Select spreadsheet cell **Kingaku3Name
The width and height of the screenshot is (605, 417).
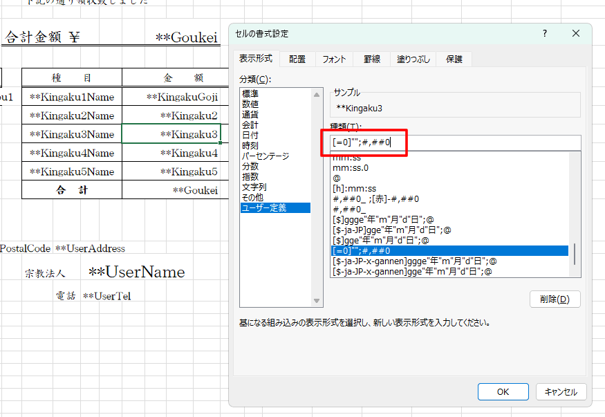pyautogui.click(x=72, y=134)
